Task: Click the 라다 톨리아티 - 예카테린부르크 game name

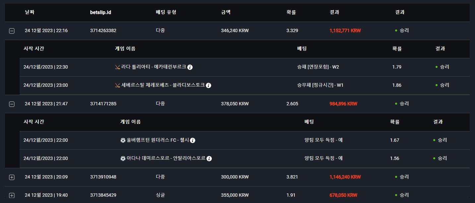Action: pyautogui.click(x=154, y=67)
